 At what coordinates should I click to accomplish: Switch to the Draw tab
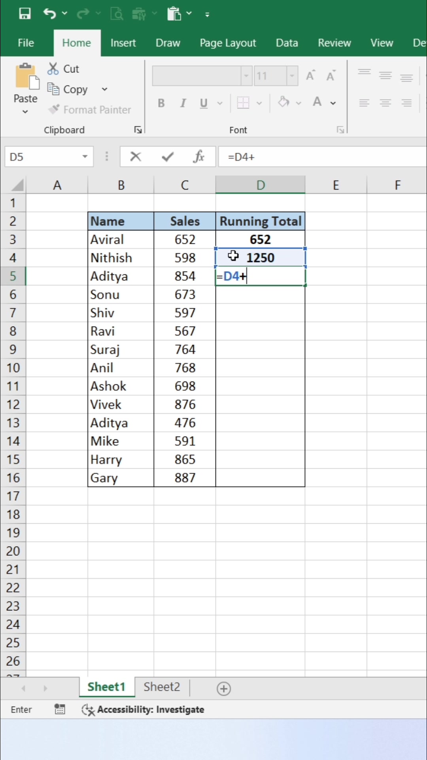(x=168, y=43)
